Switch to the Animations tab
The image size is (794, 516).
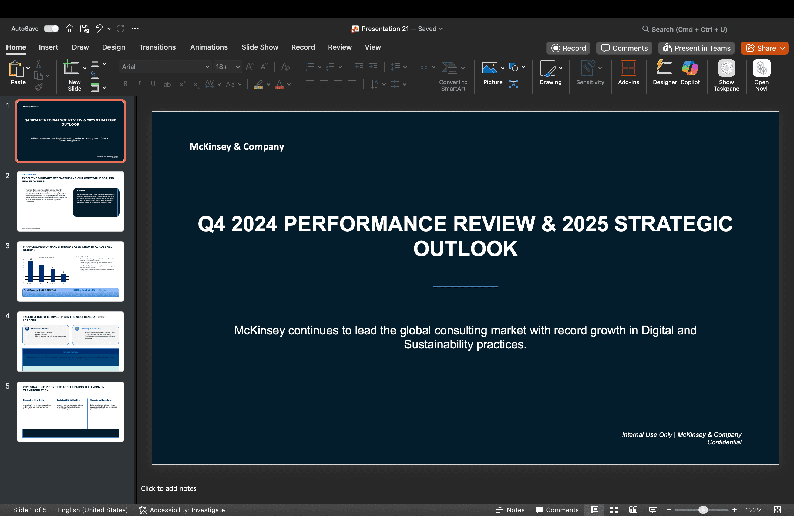209,47
